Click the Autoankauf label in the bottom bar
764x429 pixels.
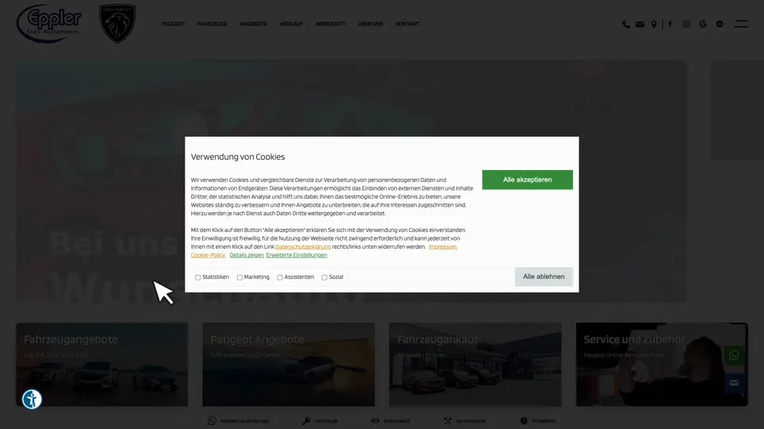tap(396, 421)
